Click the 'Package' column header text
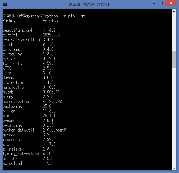The width and height of the screenshot is (179, 173). (x=10, y=21)
